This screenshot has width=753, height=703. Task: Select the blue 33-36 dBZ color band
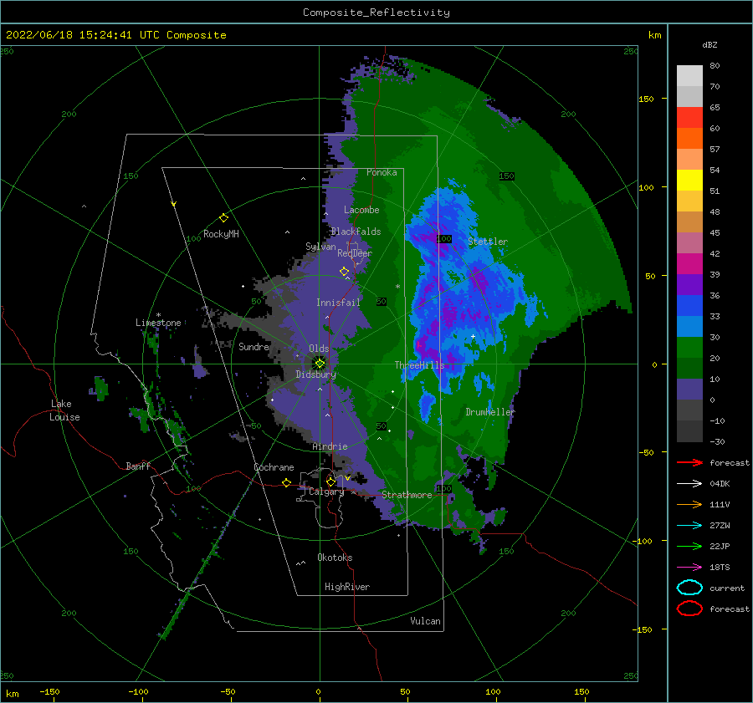coord(689,306)
